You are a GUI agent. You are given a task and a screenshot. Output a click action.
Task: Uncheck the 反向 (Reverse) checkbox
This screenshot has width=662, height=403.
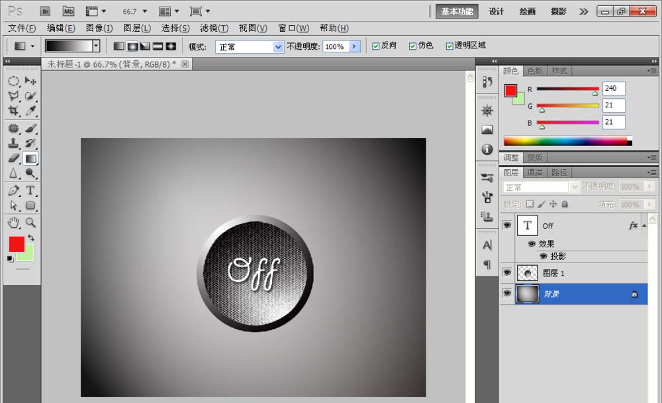pyautogui.click(x=376, y=46)
